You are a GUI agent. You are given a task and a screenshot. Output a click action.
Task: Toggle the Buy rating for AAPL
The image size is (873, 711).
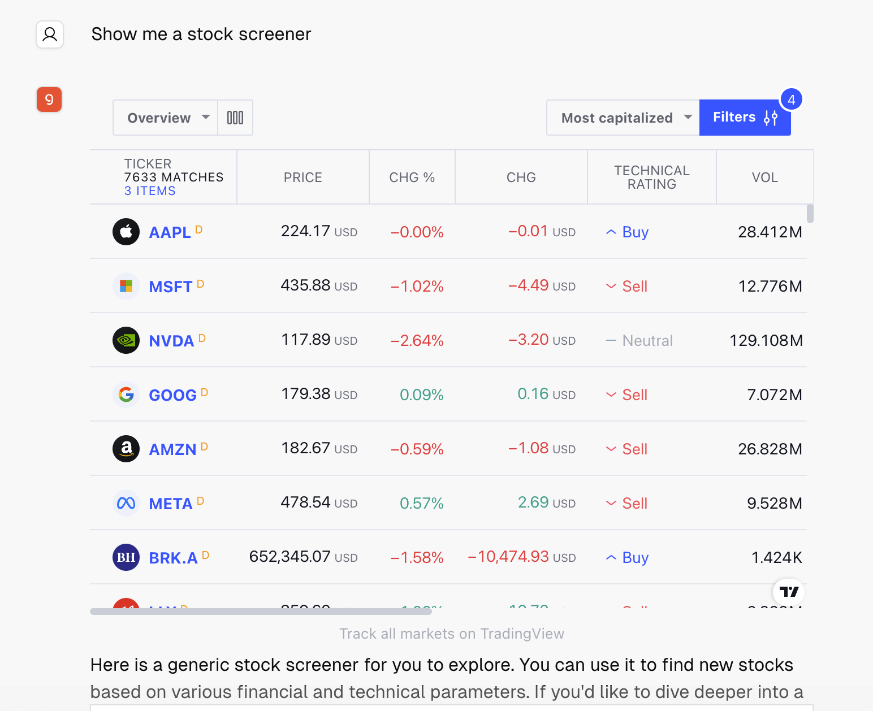click(628, 232)
